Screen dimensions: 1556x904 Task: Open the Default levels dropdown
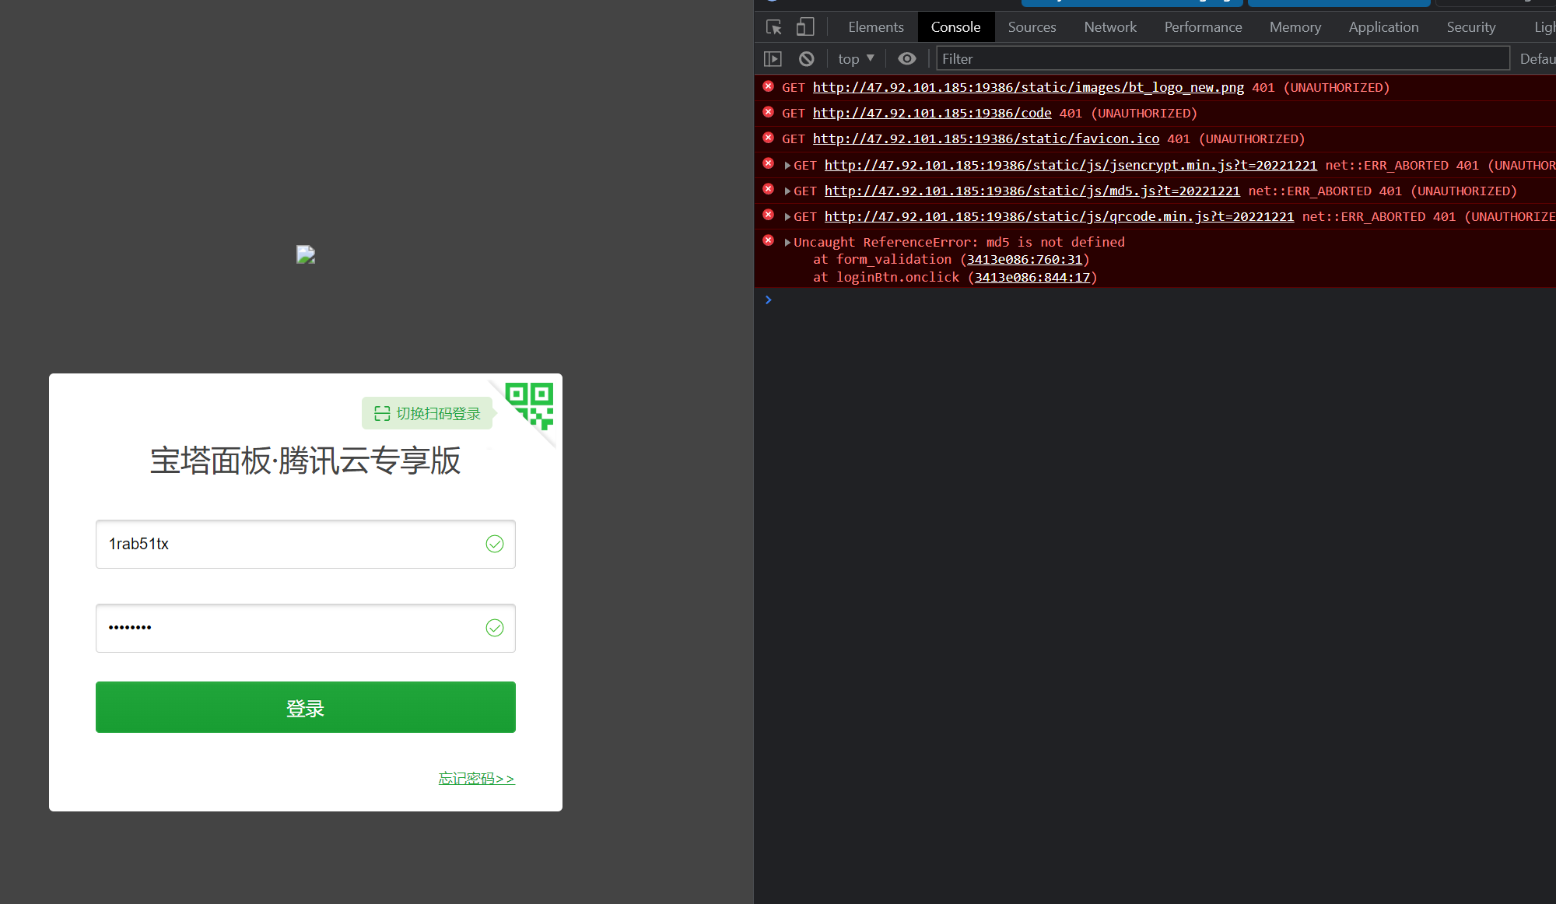pos(1537,58)
